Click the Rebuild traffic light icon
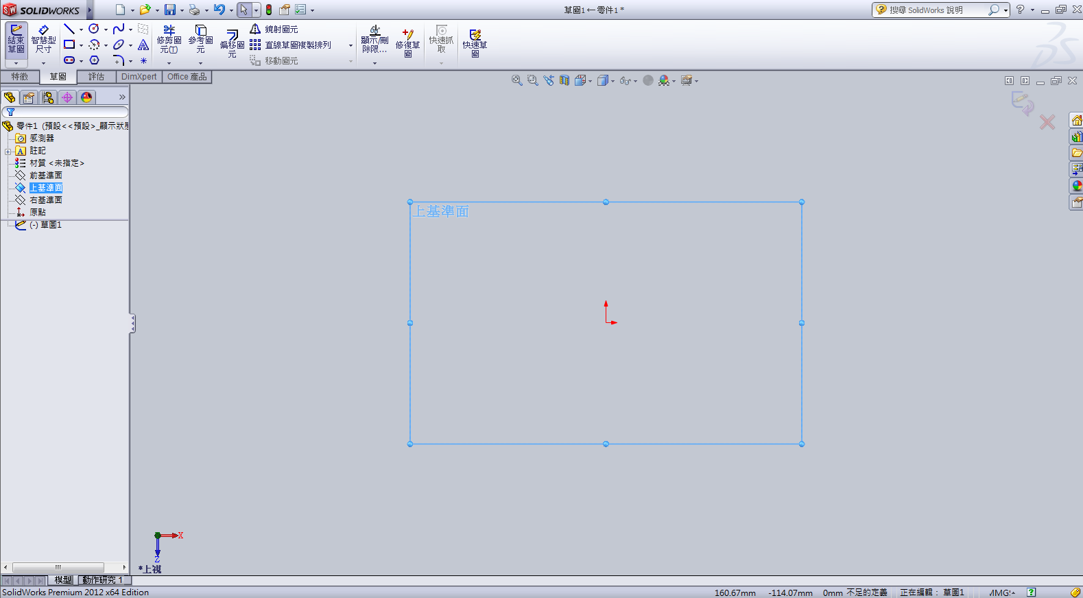This screenshot has width=1083, height=598. tap(269, 10)
